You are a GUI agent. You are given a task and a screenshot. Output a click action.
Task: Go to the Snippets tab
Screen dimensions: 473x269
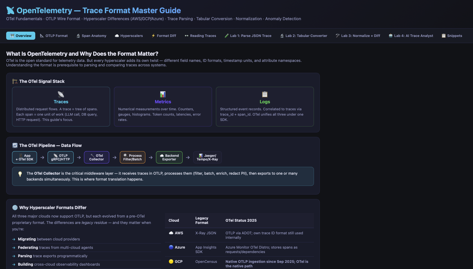(452, 36)
